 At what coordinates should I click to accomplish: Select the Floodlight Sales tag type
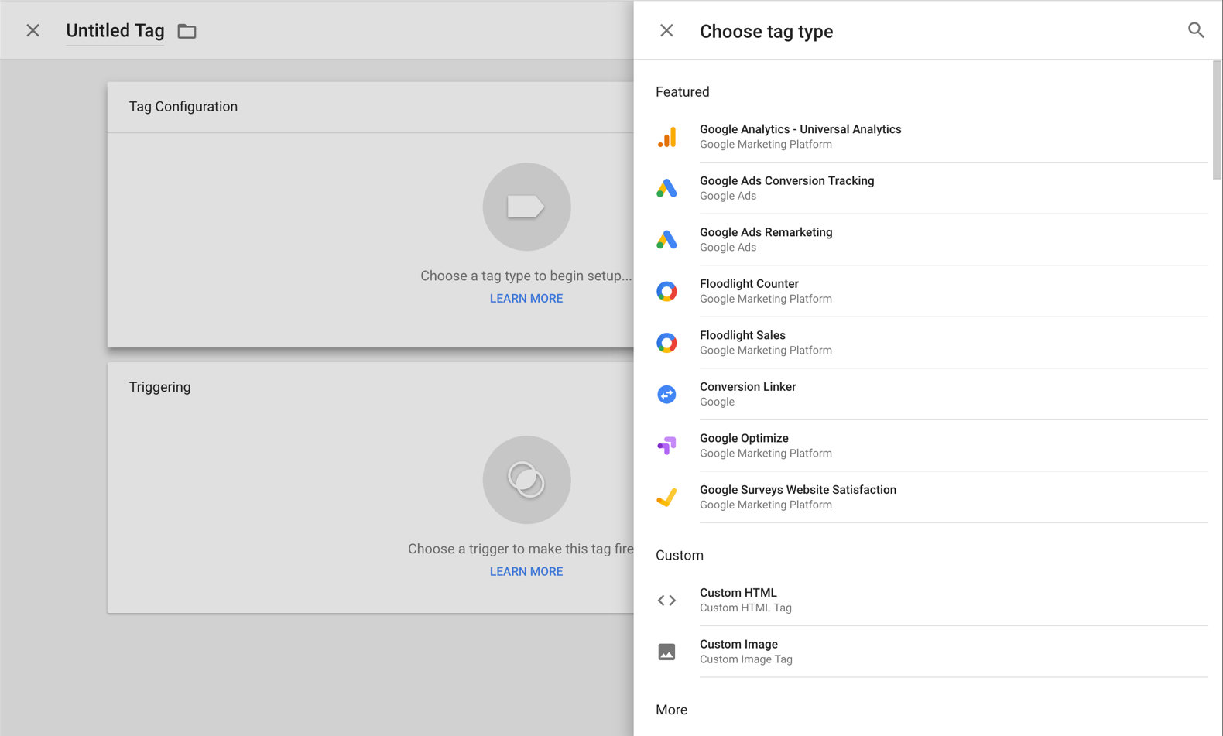pos(931,343)
